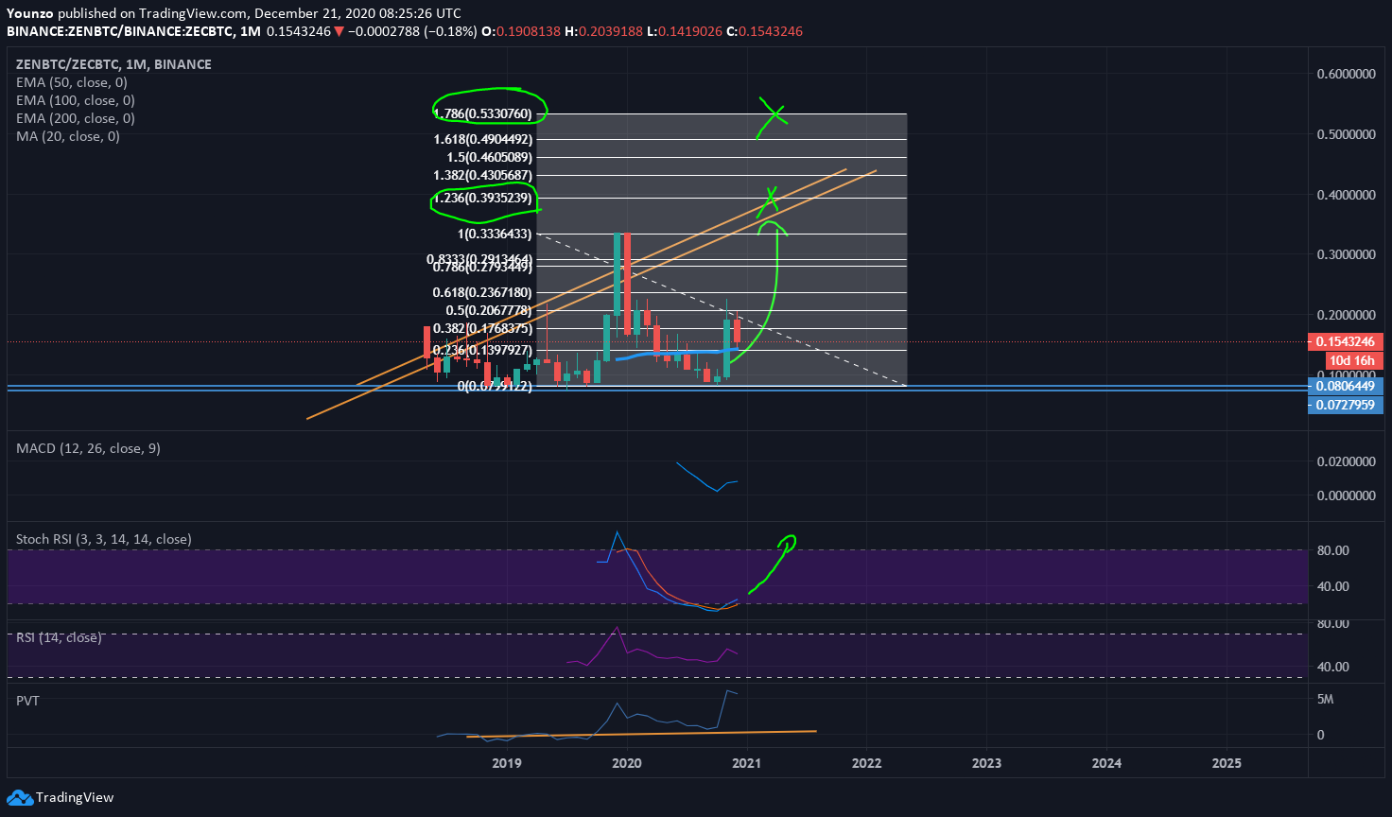Click the red down-arrow price change icon
This screenshot has width=1392, height=817.
pyautogui.click(x=339, y=31)
